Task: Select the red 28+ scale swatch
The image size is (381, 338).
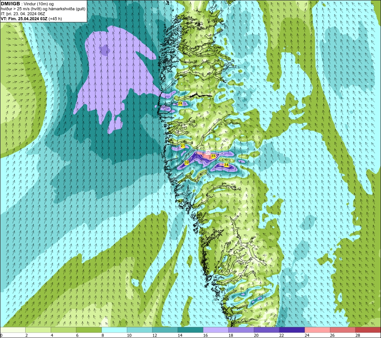Action: [368, 330]
